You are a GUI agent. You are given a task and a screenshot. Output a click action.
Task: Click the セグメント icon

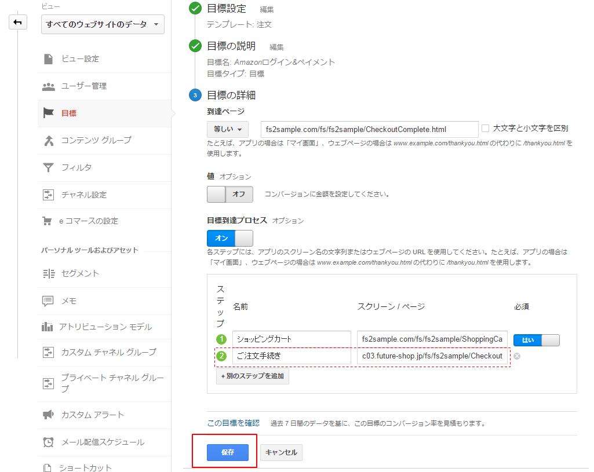coord(49,274)
